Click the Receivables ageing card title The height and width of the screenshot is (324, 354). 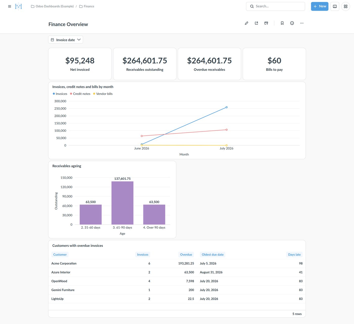click(67, 166)
